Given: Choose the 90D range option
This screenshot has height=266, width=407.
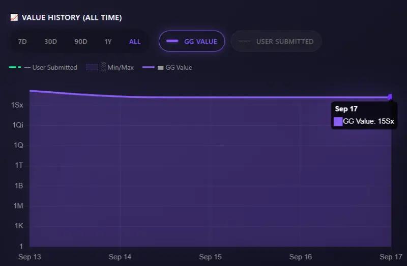Looking at the screenshot, I should point(80,42).
